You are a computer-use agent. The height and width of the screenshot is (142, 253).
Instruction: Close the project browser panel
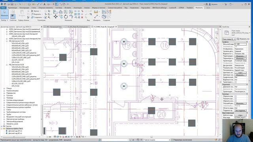(x=42, y=27)
